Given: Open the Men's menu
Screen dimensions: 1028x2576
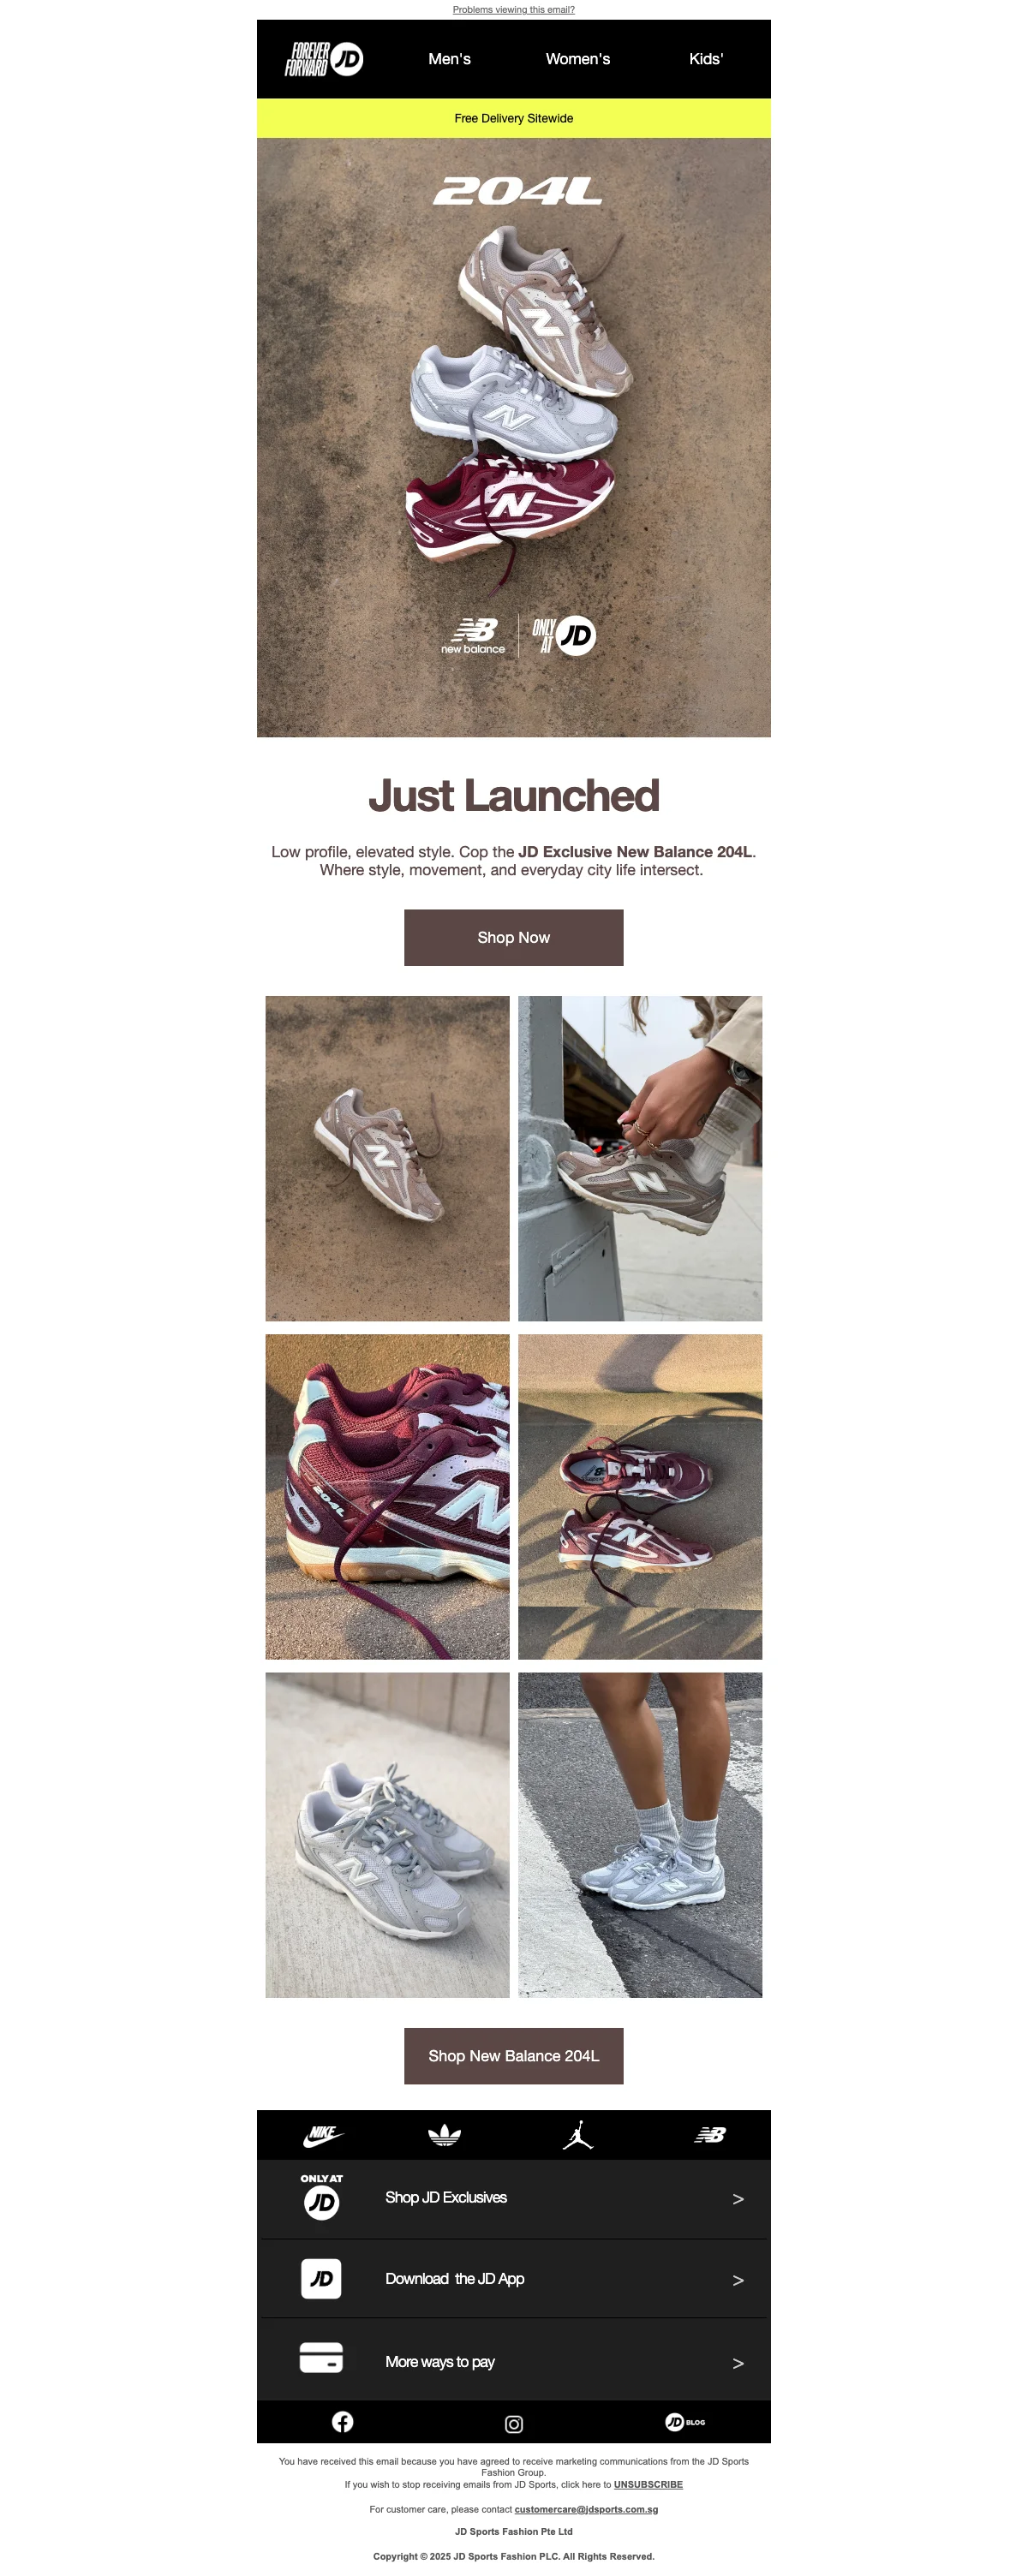Looking at the screenshot, I should pyautogui.click(x=449, y=59).
